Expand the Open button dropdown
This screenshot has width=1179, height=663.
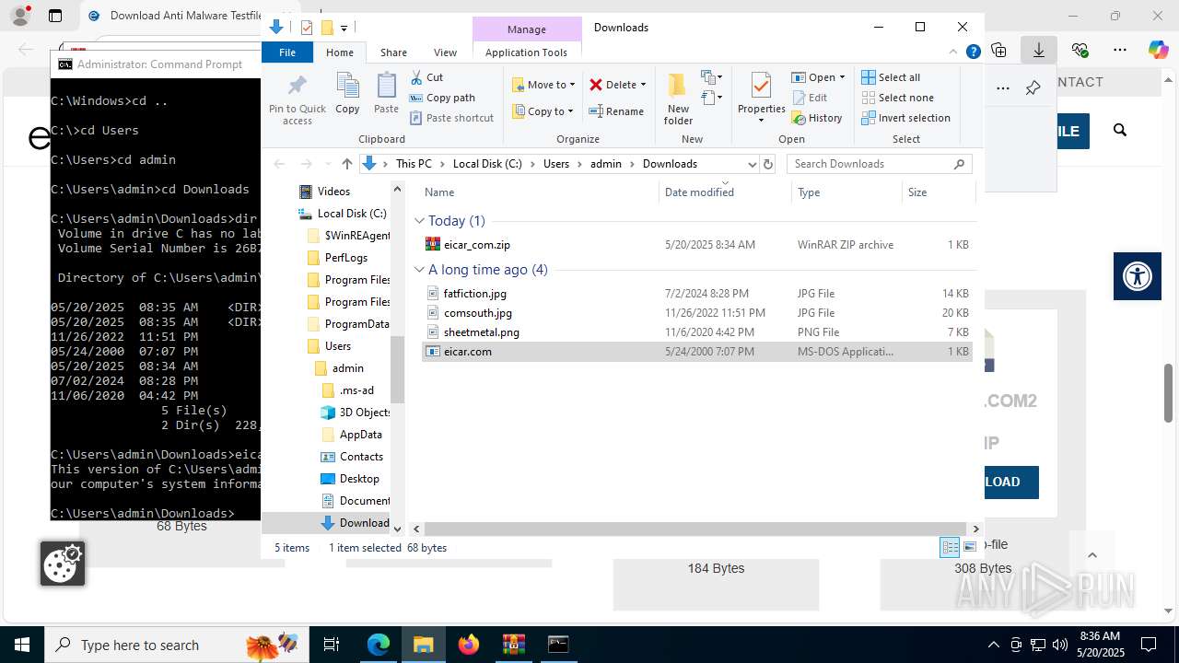click(842, 77)
